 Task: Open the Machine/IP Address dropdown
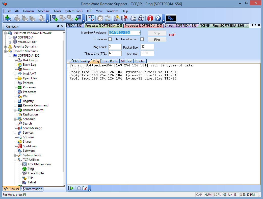point(140,33)
